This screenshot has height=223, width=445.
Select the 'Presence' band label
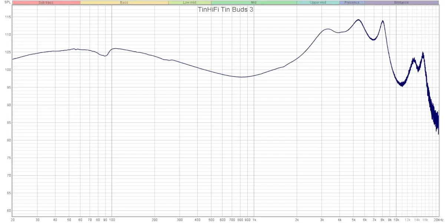click(x=352, y=2)
